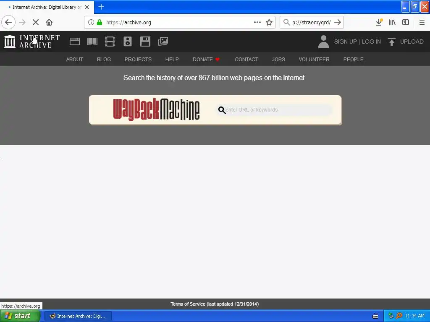Bookmark this page with star
This screenshot has width=430, height=322.
pos(269,22)
